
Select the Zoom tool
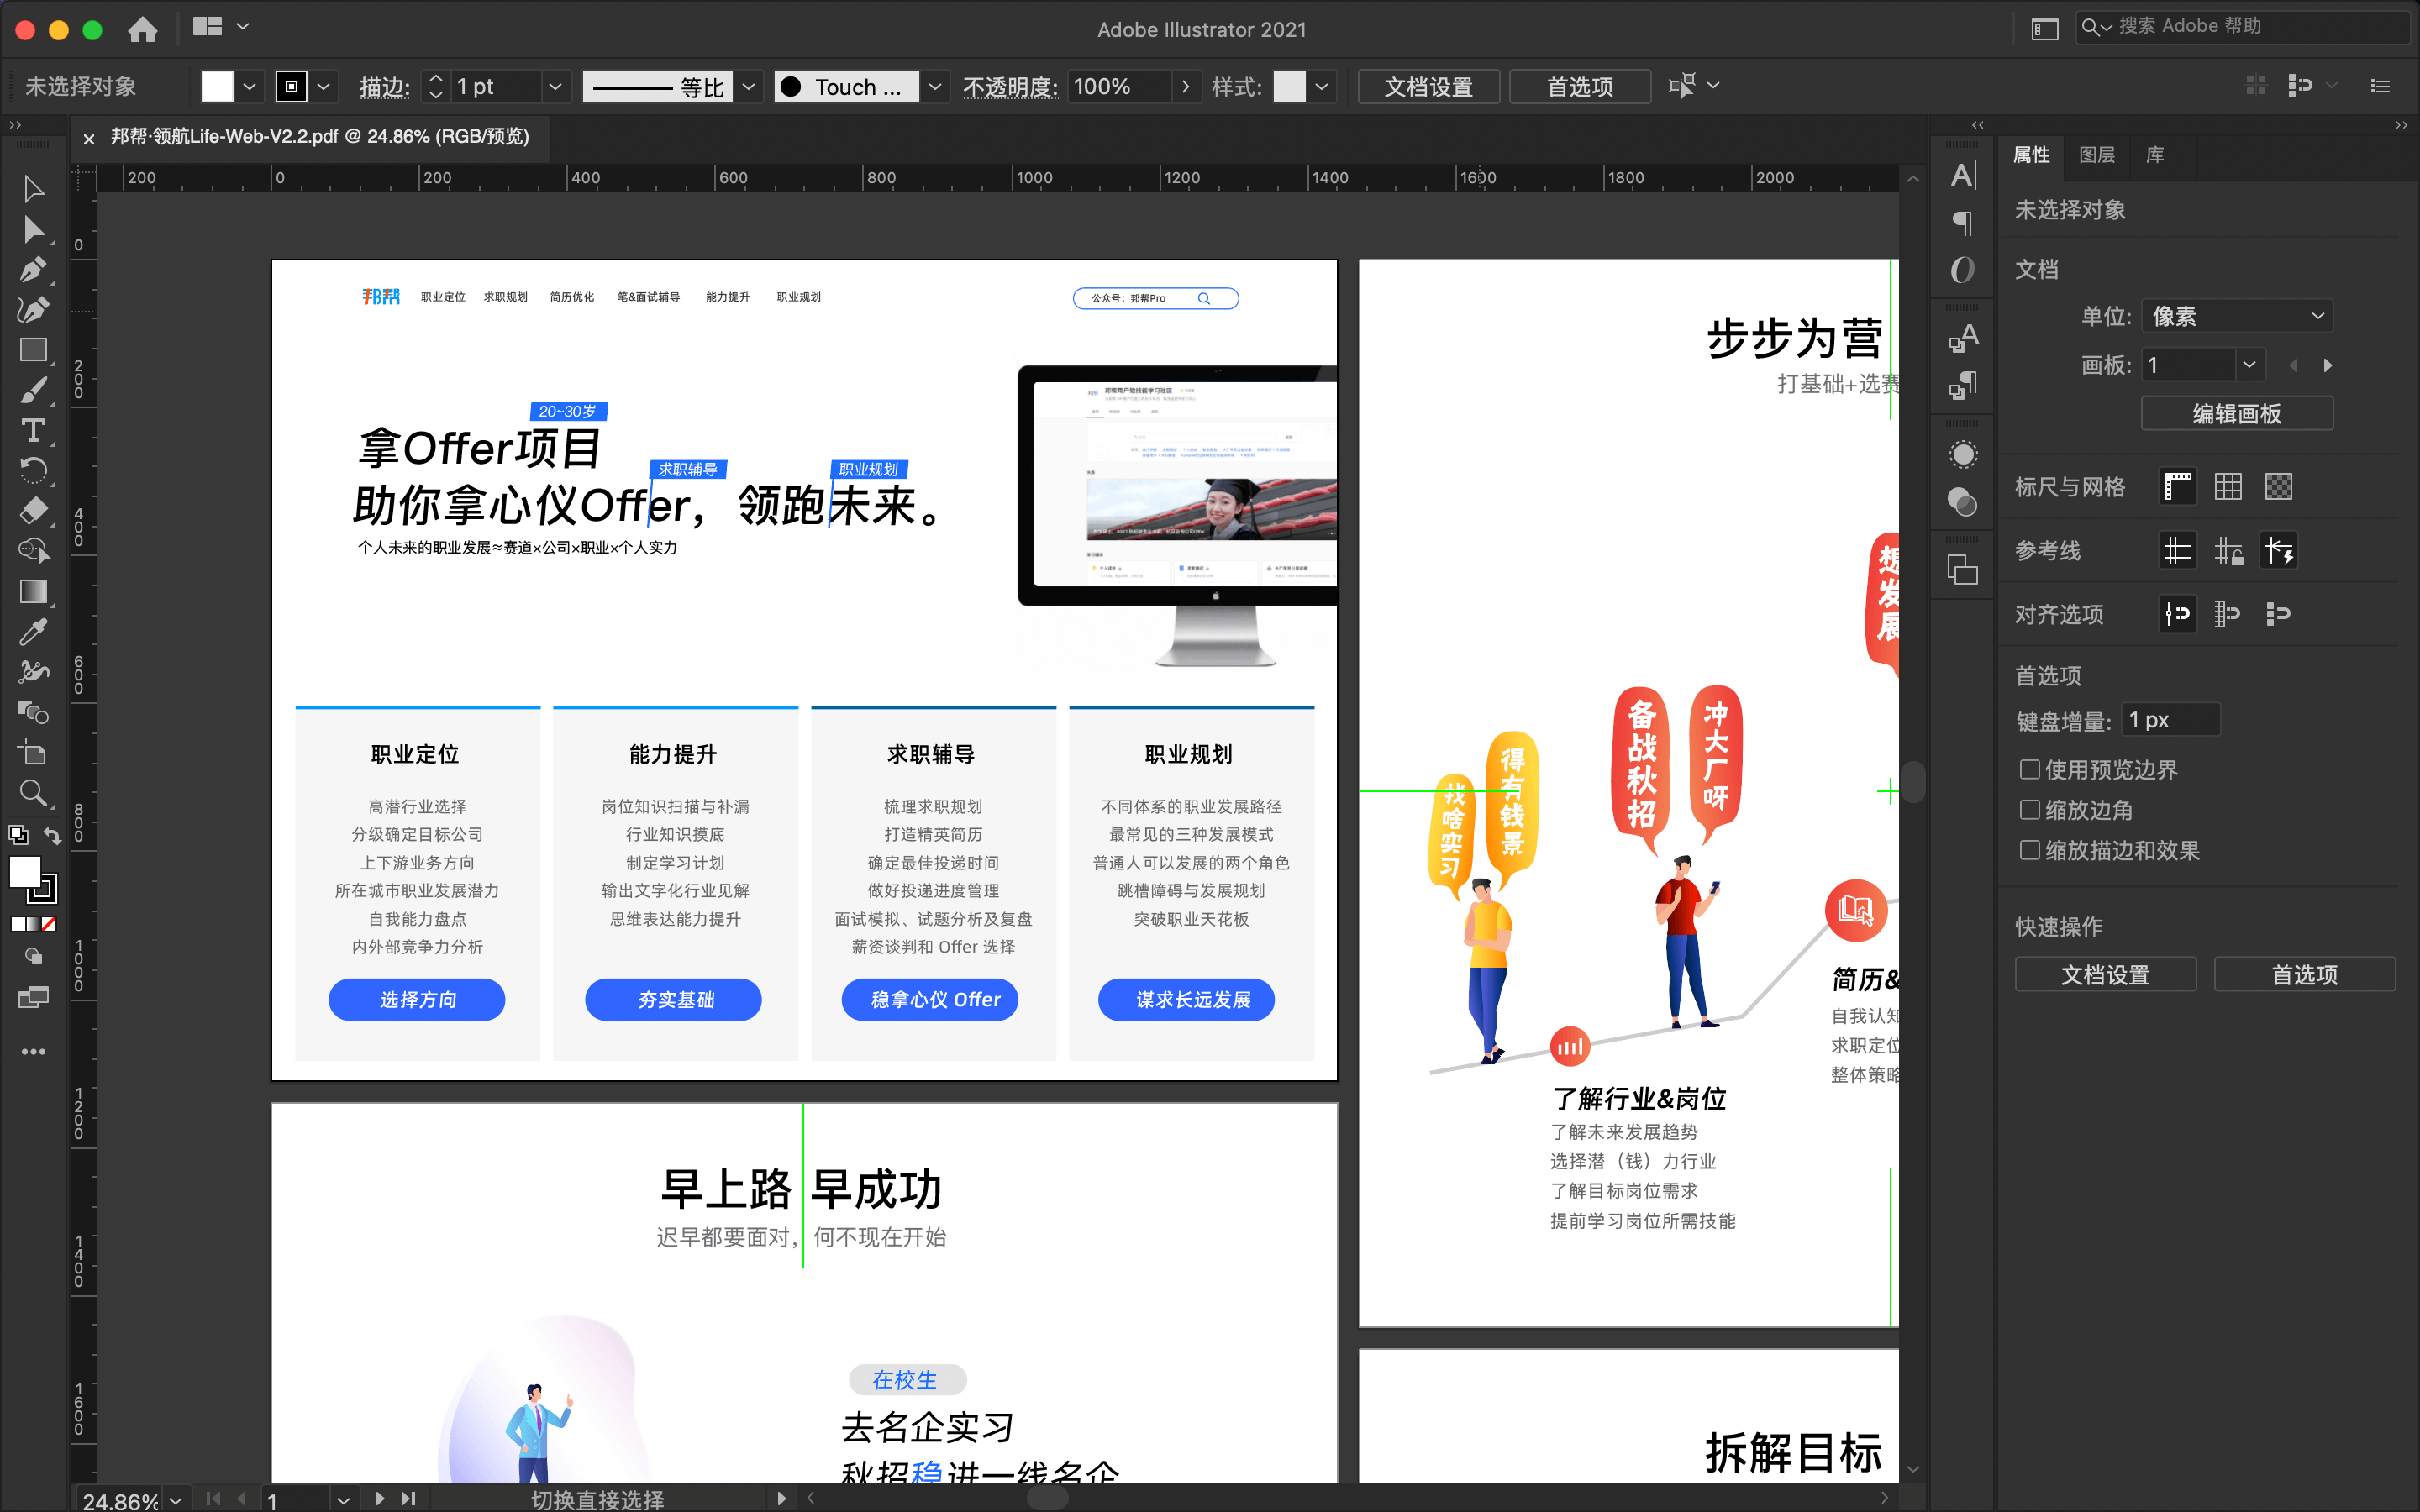(33, 794)
